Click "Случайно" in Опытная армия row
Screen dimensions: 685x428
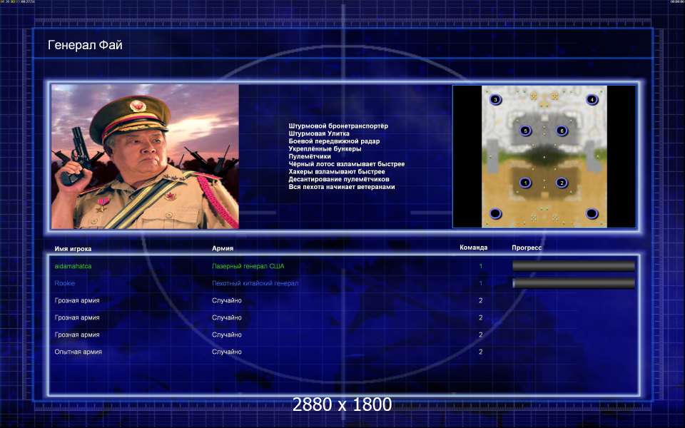227,352
